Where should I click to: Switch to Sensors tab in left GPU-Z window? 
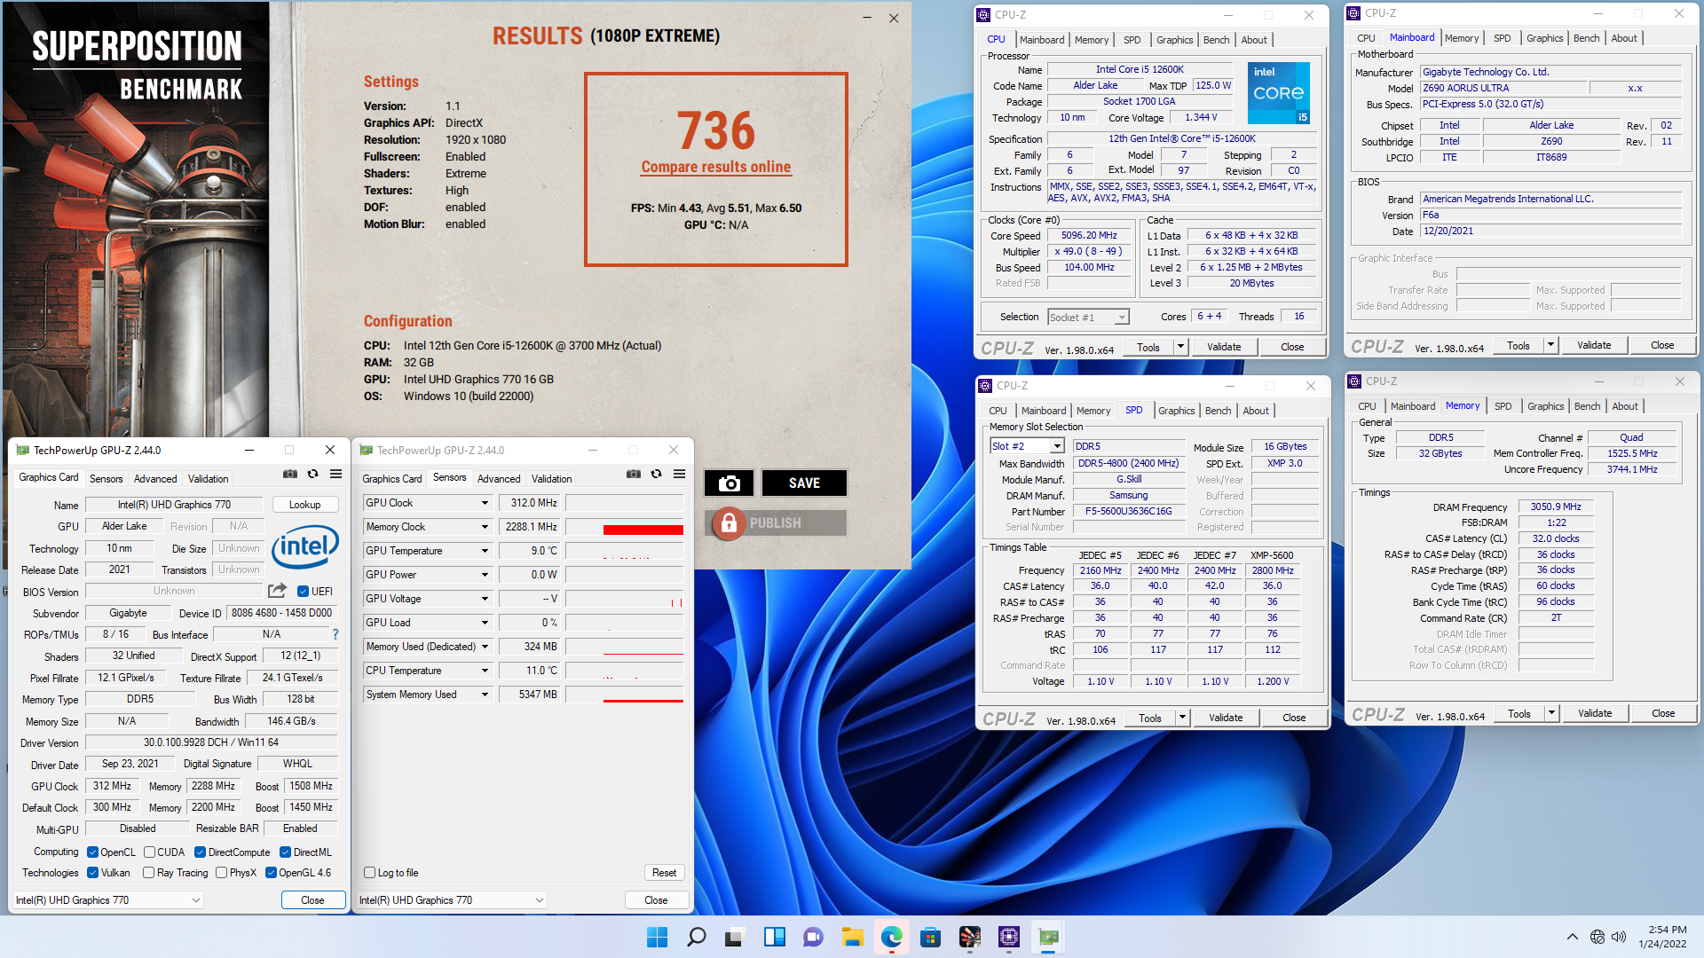pyautogui.click(x=106, y=479)
